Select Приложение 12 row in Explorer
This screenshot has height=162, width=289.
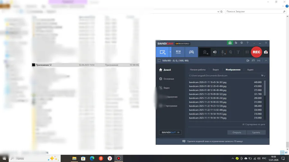click(x=86, y=65)
